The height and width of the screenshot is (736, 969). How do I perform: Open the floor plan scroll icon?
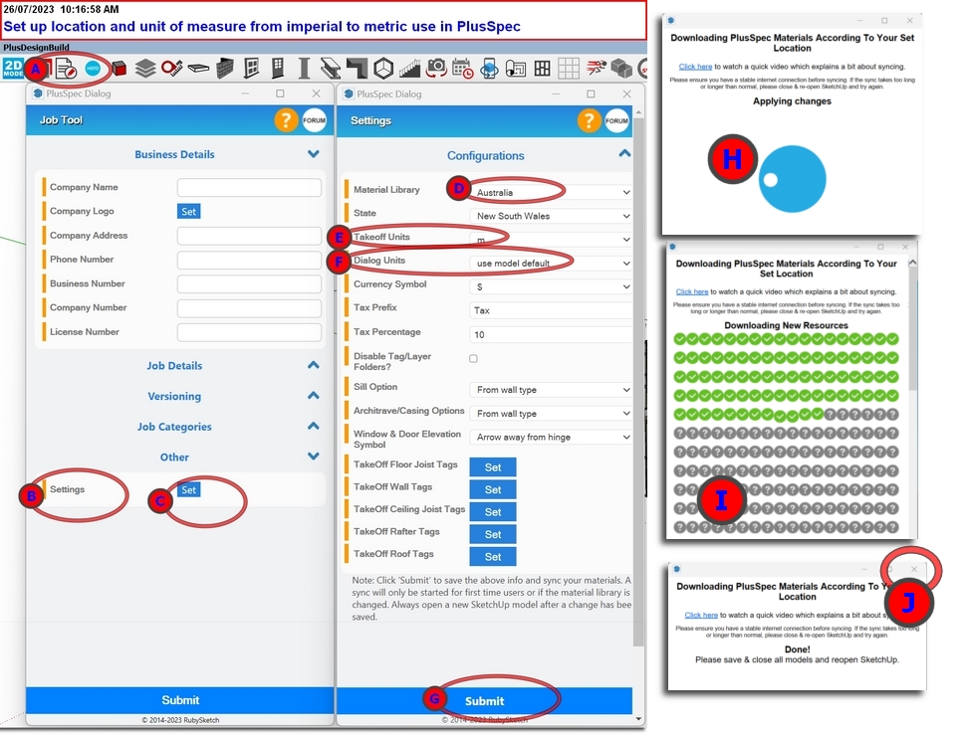tap(516, 69)
